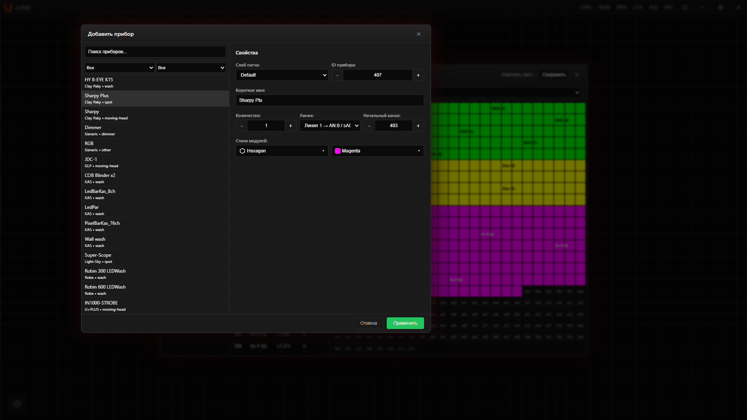This screenshot has width=747, height=420.
Task: Open the first Все filter dropdown
Action: coord(120,68)
